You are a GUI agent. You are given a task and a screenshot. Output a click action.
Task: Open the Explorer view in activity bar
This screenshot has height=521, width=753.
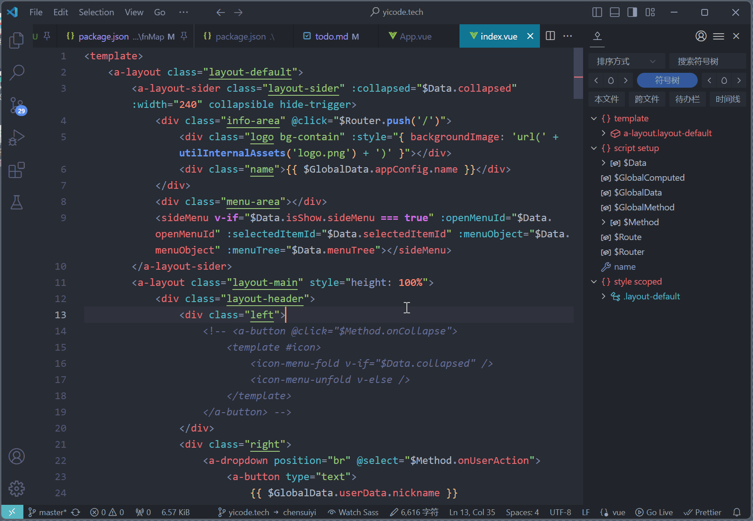pyautogui.click(x=17, y=40)
